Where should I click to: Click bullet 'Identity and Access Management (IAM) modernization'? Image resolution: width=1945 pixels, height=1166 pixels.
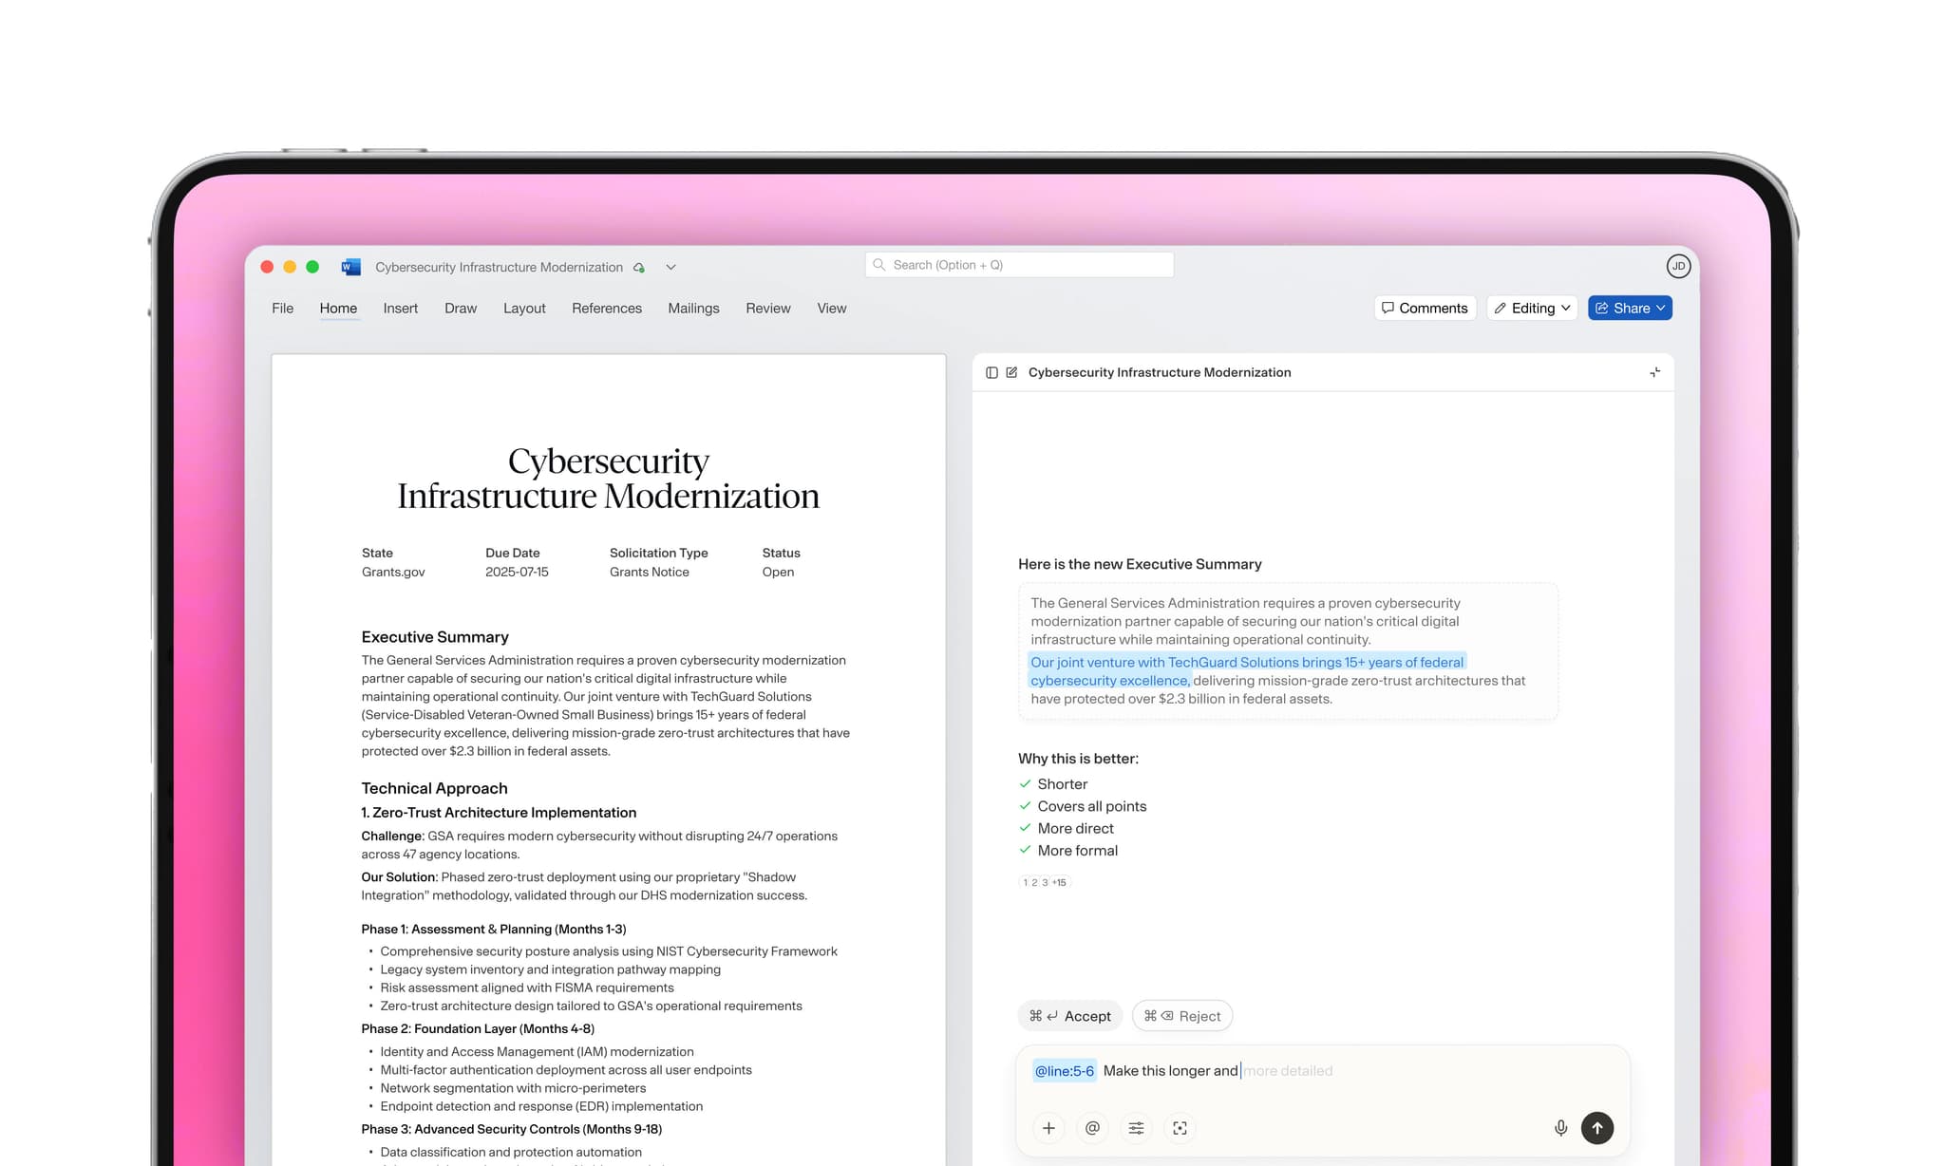(x=537, y=1052)
